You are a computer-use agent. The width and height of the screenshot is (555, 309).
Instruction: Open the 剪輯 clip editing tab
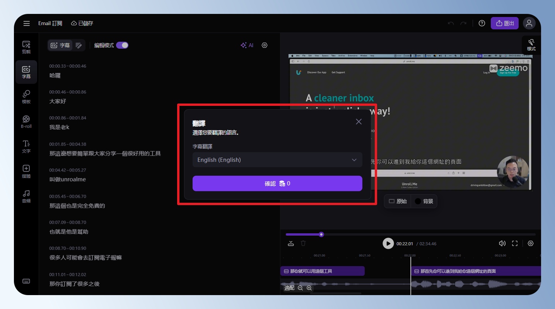(x=26, y=47)
